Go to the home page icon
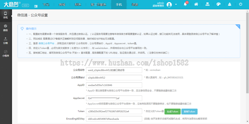 point(196,4)
